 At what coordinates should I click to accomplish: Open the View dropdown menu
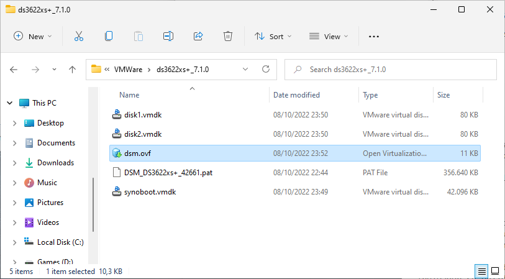pos(329,37)
